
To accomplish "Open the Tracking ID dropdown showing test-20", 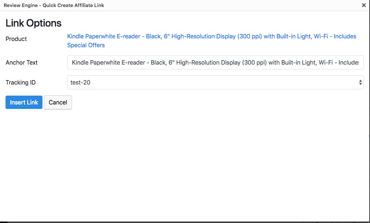I will [215, 82].
